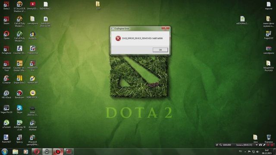Click OK in the CryEngine Error dialog
Screen dimensions: 276x155
(x=160, y=50)
